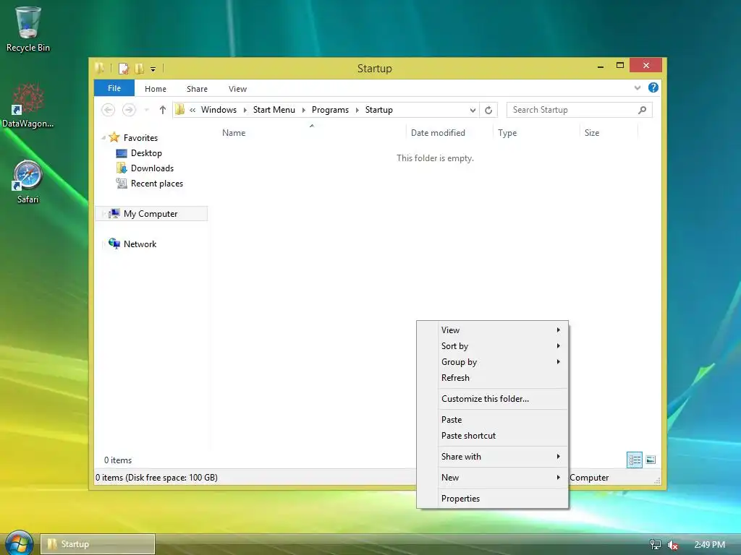Collapse the Favorites tree node

103,138
